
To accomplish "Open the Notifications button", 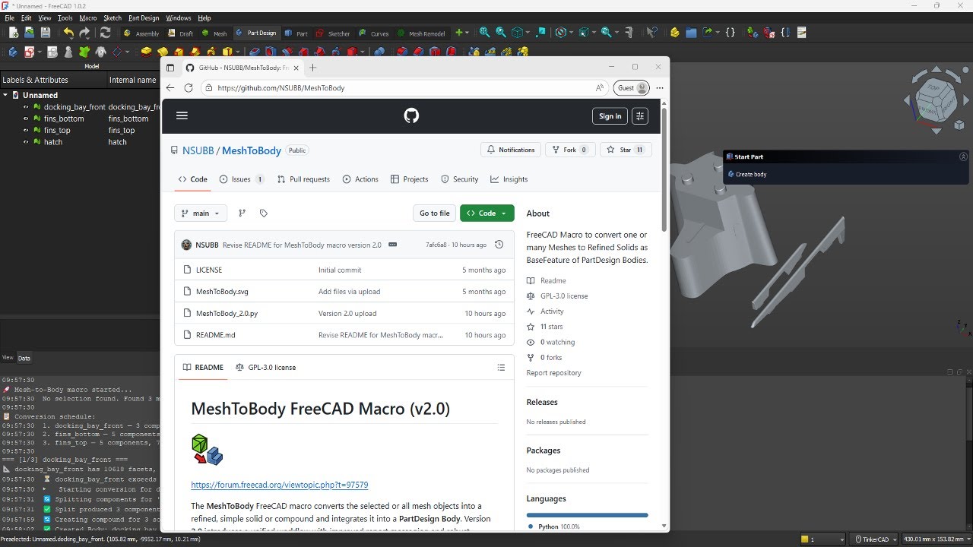I will click(511, 150).
